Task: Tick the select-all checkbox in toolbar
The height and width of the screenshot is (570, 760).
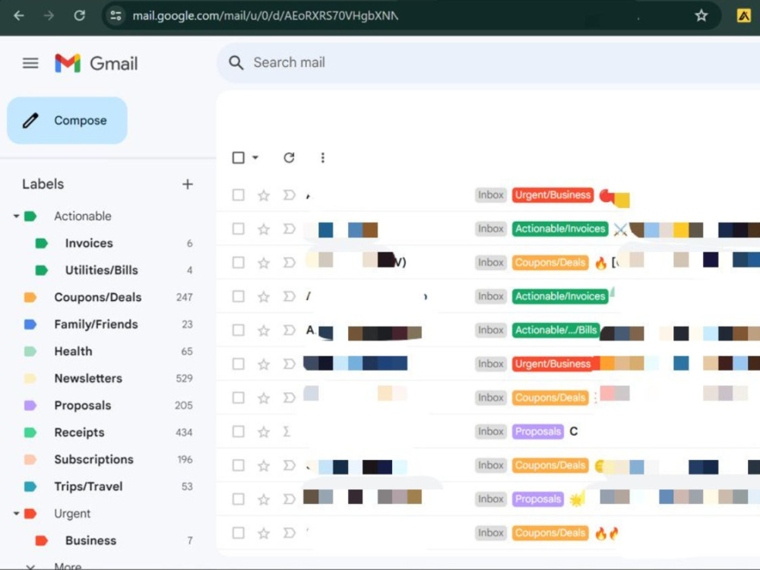Action: tap(238, 157)
